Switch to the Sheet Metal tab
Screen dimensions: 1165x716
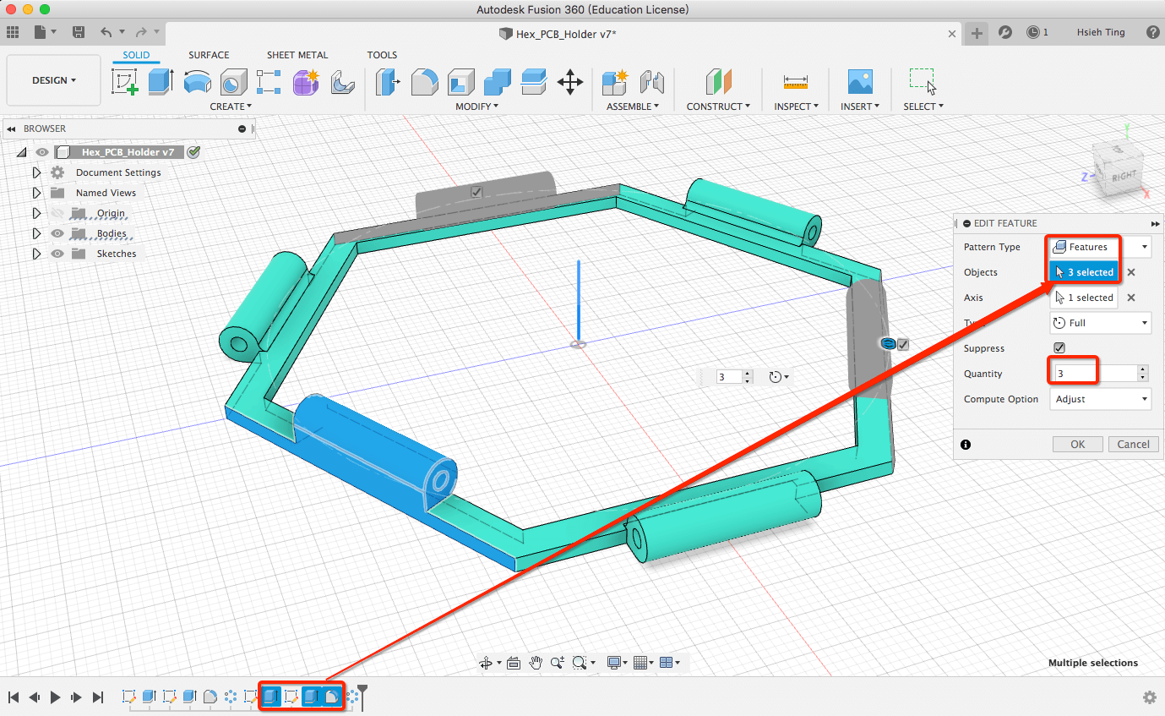click(297, 55)
